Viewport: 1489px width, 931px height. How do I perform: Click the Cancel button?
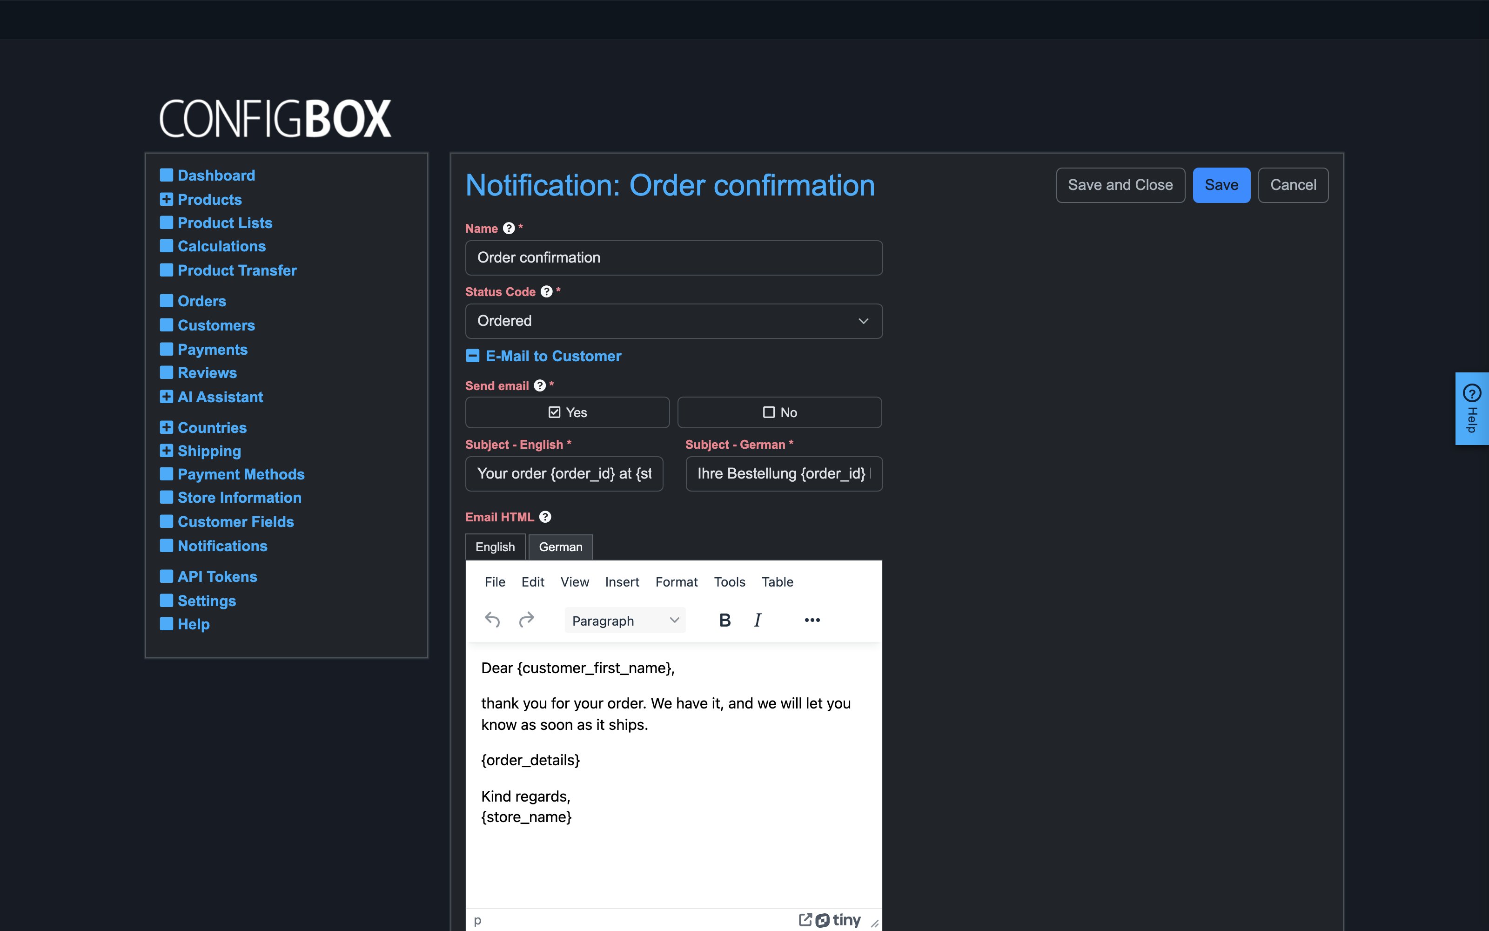coord(1294,185)
